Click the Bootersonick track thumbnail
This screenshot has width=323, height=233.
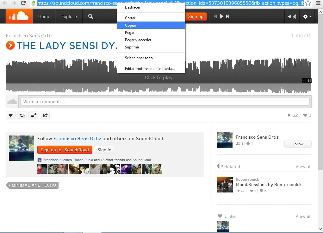click(225, 185)
